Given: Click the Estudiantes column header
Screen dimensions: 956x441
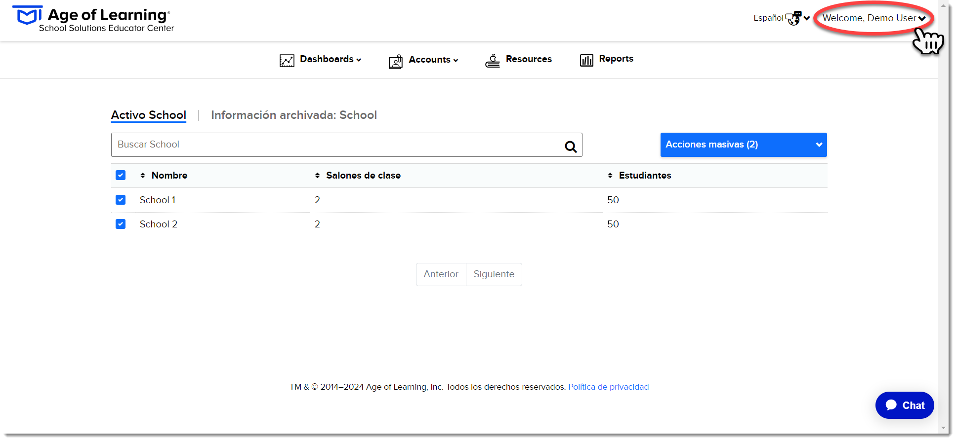Looking at the screenshot, I should (645, 175).
